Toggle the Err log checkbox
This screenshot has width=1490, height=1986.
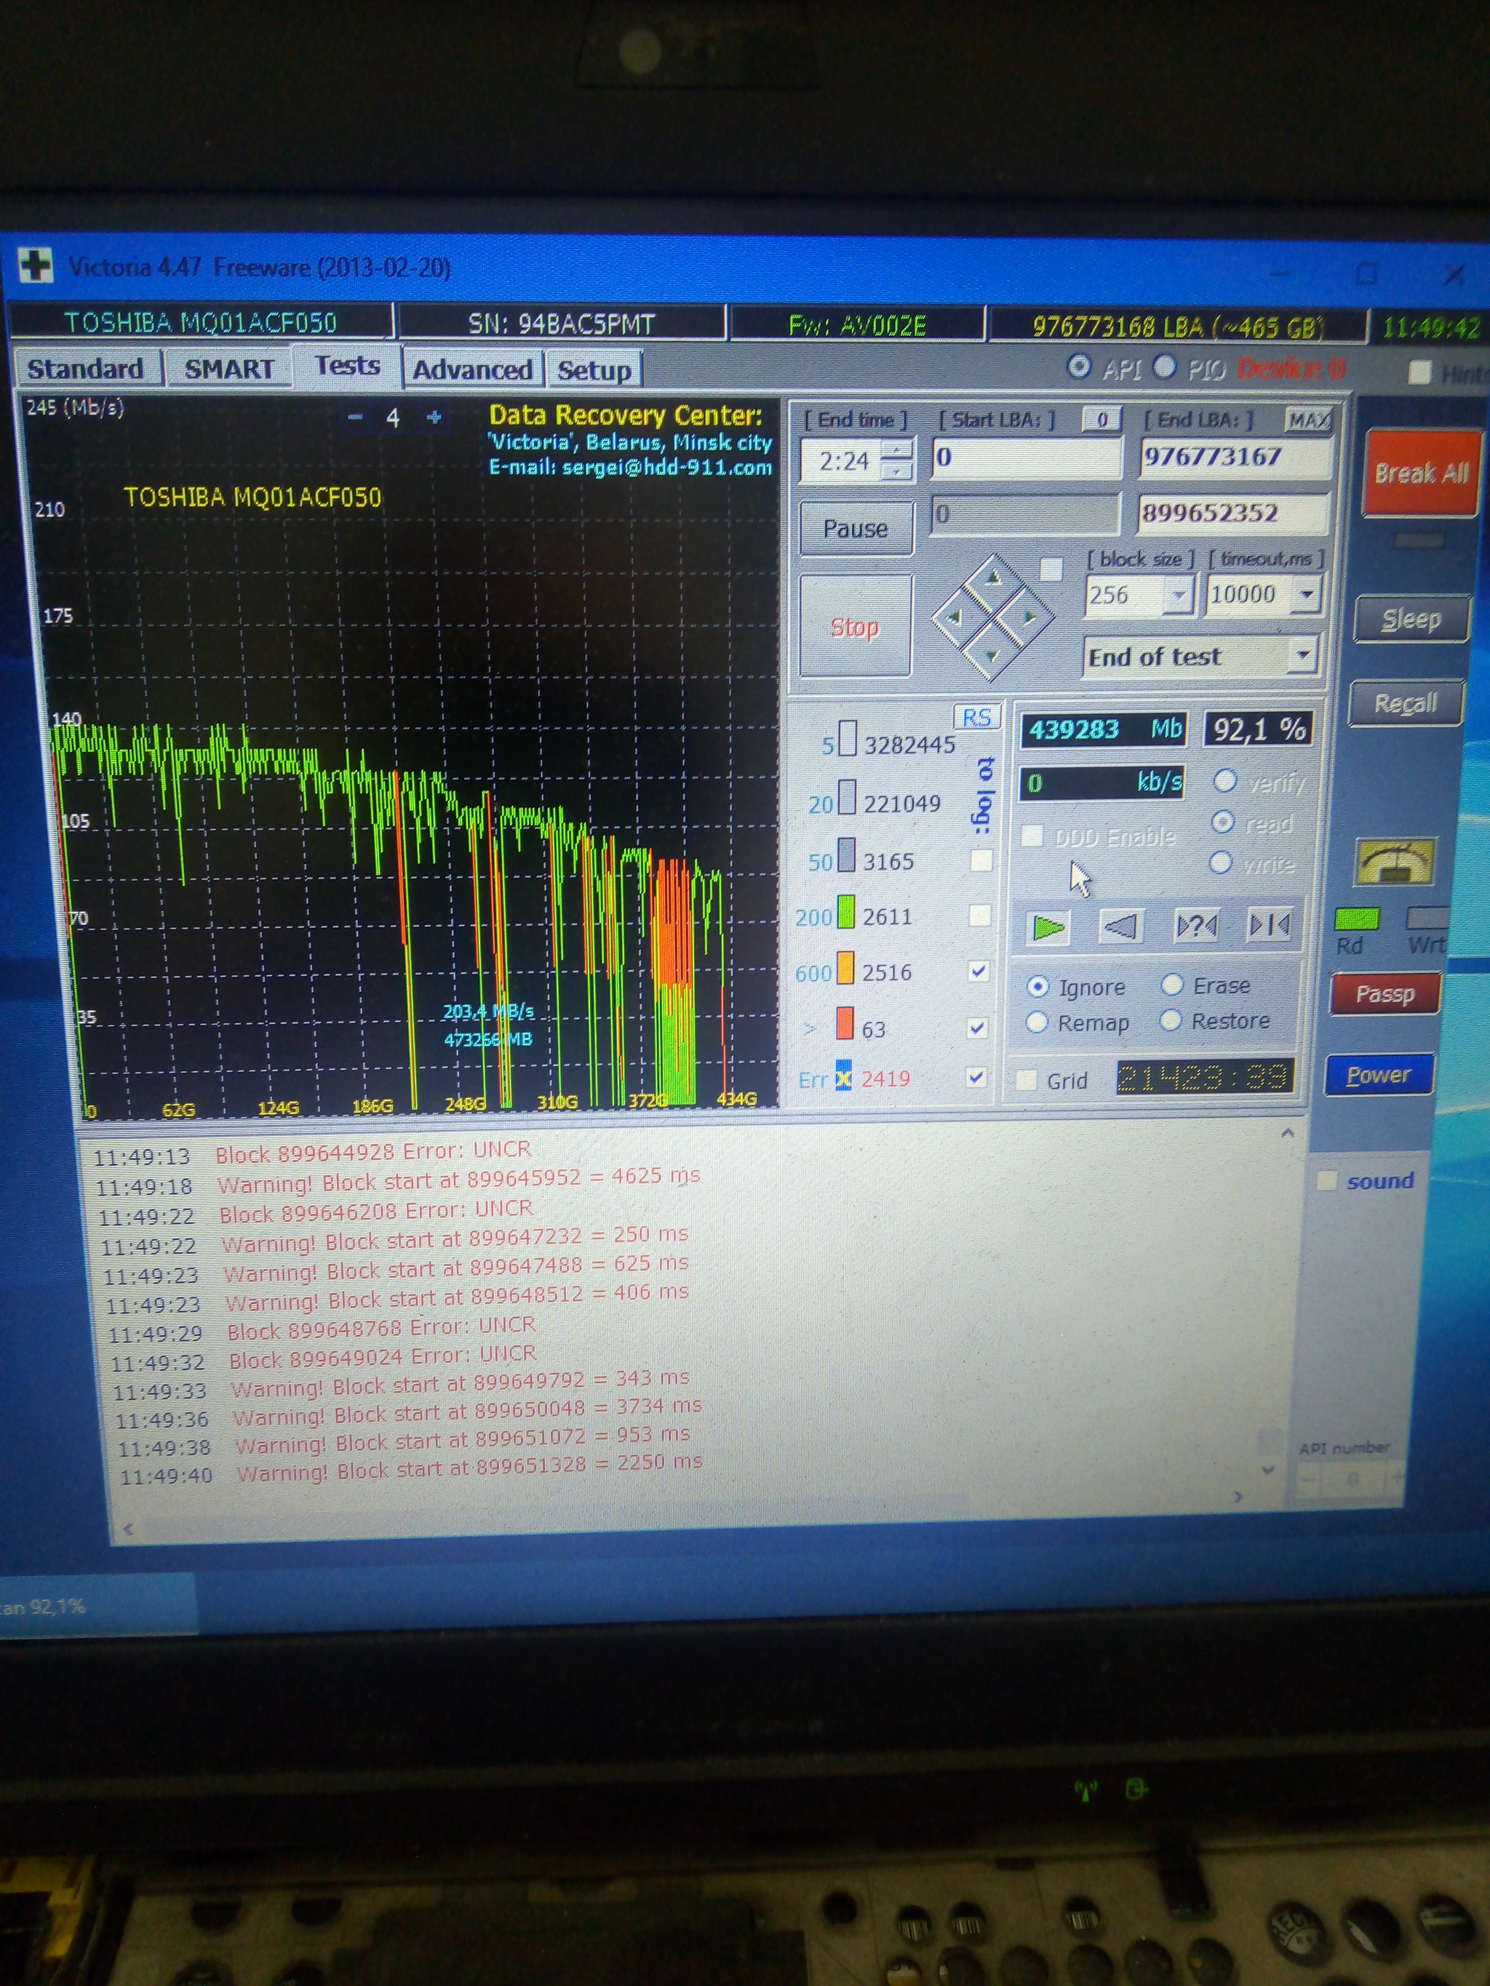point(976,1076)
